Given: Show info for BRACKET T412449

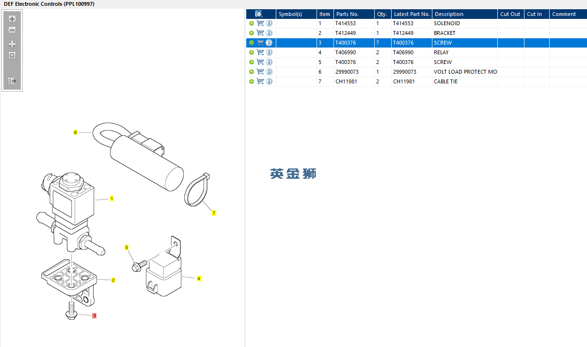Looking at the screenshot, I should (269, 33).
